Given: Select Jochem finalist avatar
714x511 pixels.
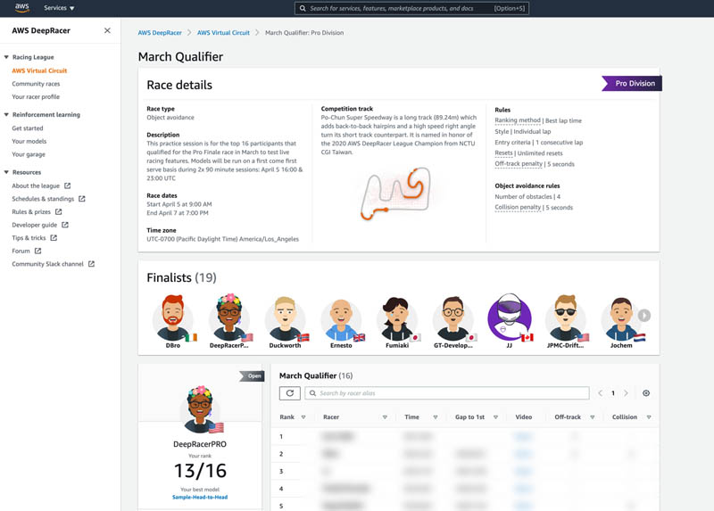Looking at the screenshot, I should click(x=621, y=319).
